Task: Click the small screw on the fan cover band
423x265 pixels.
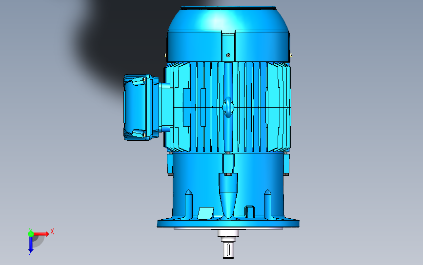Action: pos(228,55)
